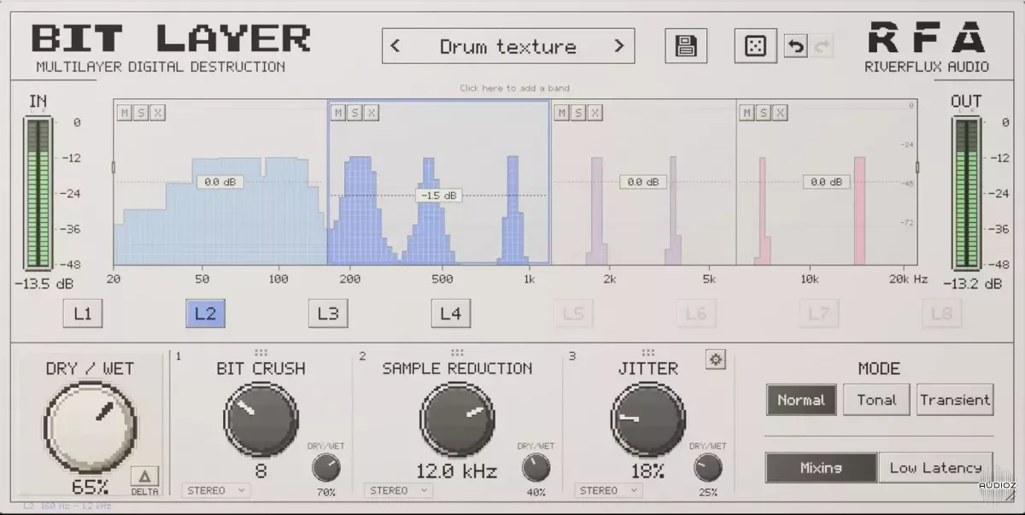Click 'Click here to add a band'
This screenshot has height=515, width=1025.
coord(514,88)
